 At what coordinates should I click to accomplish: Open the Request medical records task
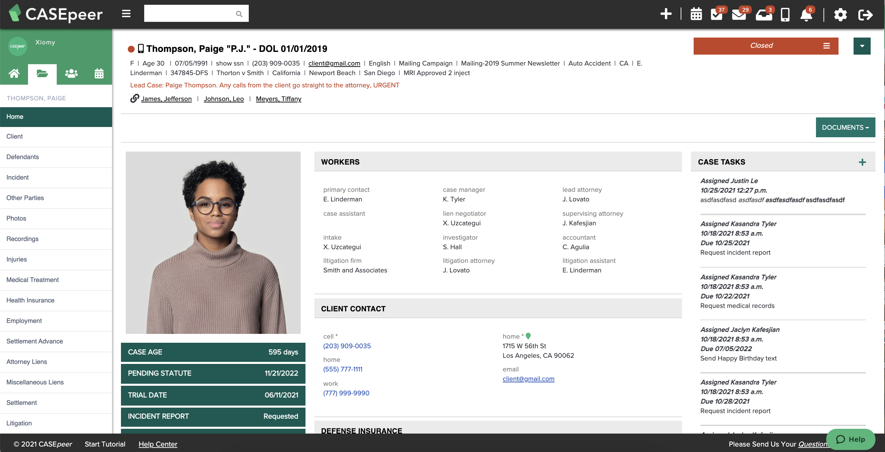point(737,306)
